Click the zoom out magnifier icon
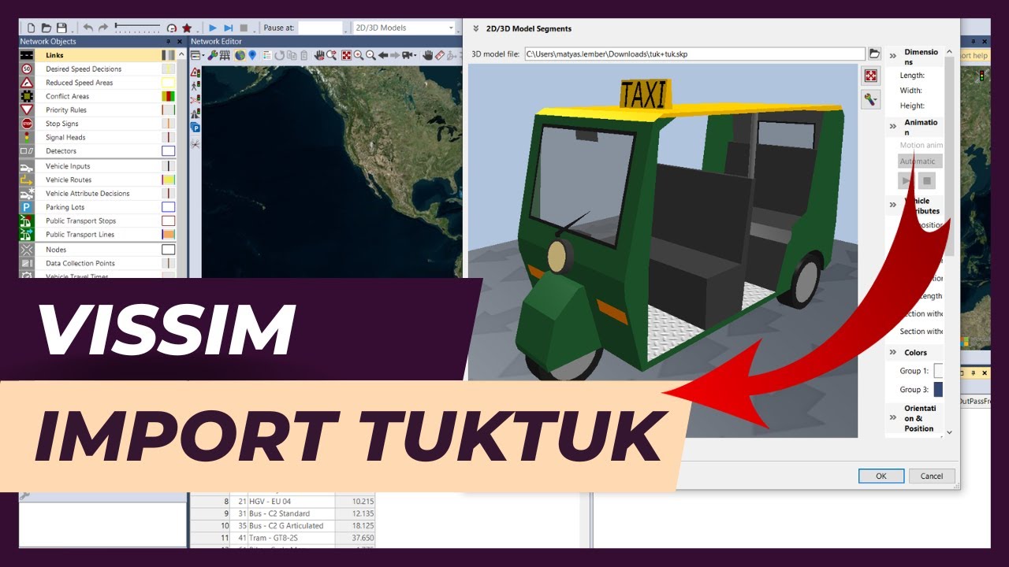Viewport: 1009px width, 567px height. pos(370,55)
